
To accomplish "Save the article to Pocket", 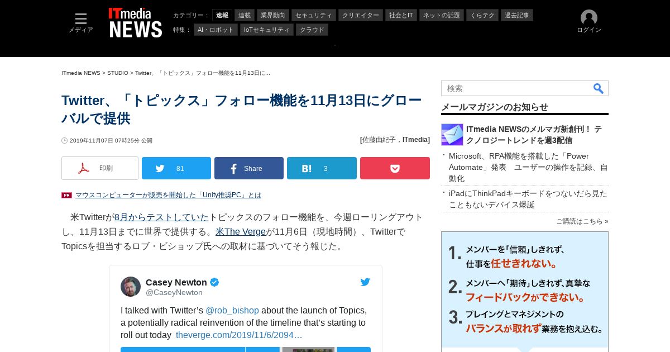I will pos(395,168).
